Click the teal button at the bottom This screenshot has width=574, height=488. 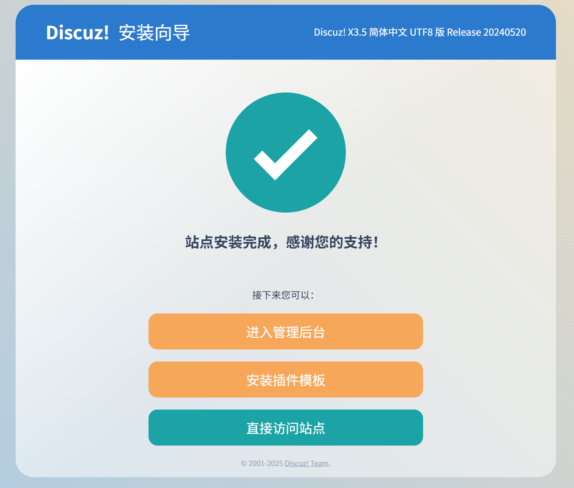[285, 428]
